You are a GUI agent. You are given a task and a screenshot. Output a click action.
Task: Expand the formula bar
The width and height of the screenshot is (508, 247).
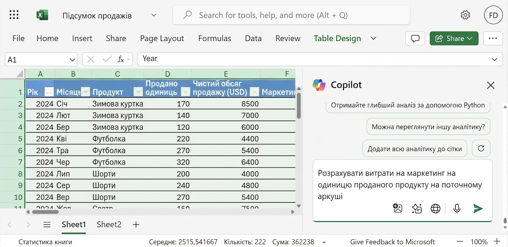tap(494, 59)
